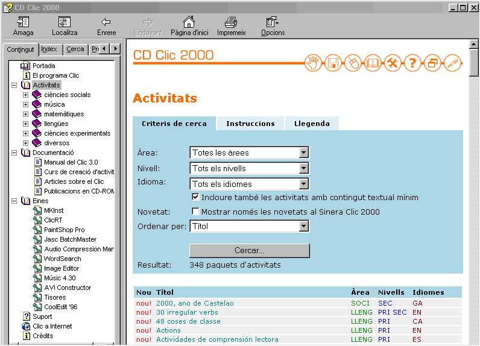
Task: Click the Cercar... search button
Action: tap(249, 250)
